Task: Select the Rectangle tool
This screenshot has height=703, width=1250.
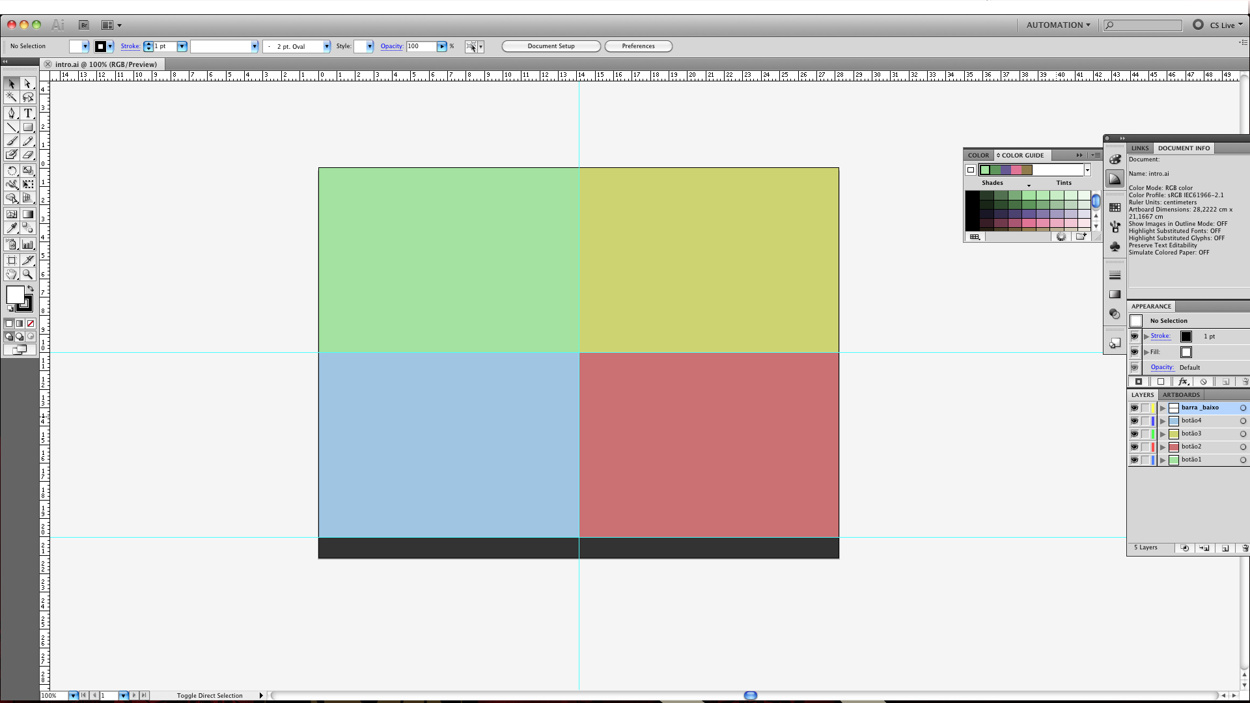Action: coord(28,128)
